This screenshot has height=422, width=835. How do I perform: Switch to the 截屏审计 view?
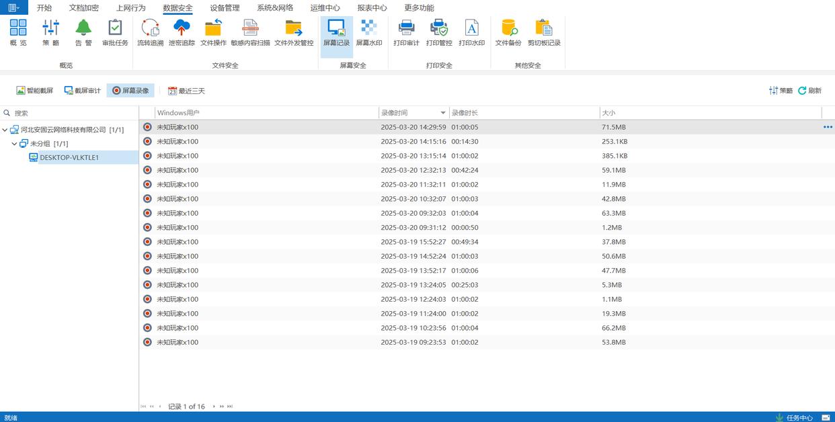[83, 91]
